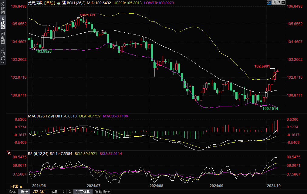The image size is (307, 194).
Task: Click the chart replay play icon
Action: pyautogui.click(x=279, y=2)
